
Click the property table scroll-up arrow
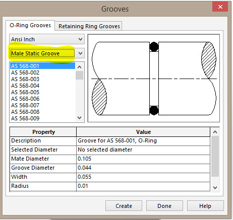(x=215, y=132)
